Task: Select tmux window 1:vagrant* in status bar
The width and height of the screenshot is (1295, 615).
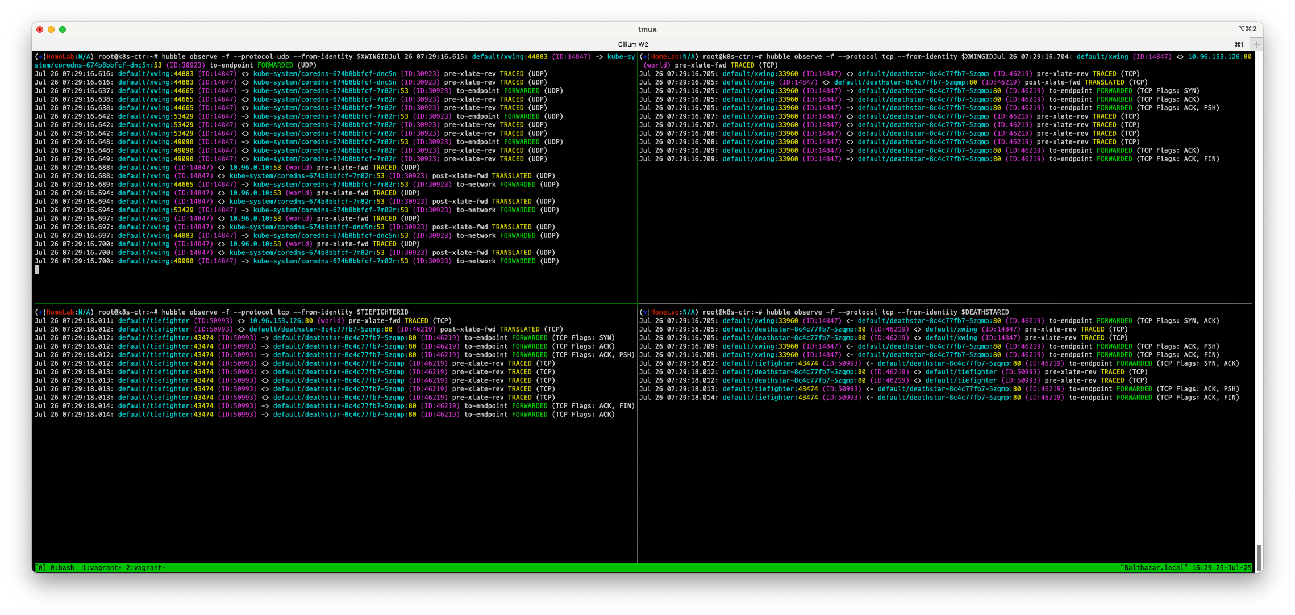Action: click(102, 568)
